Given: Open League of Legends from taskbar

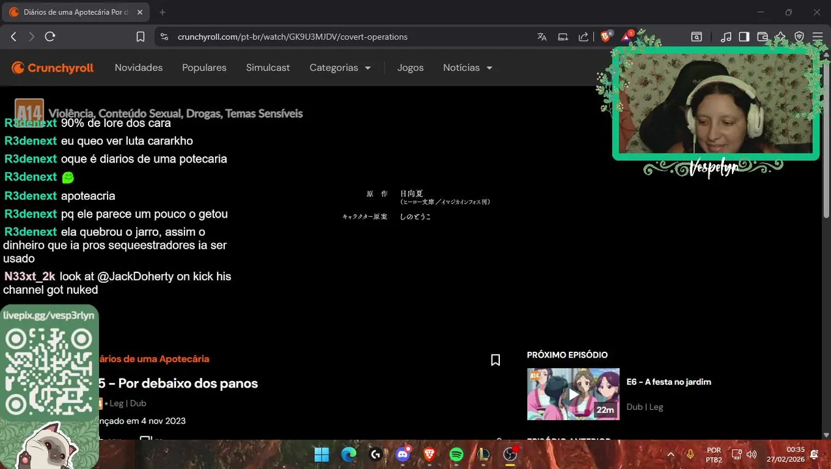Looking at the screenshot, I should [x=483, y=455].
